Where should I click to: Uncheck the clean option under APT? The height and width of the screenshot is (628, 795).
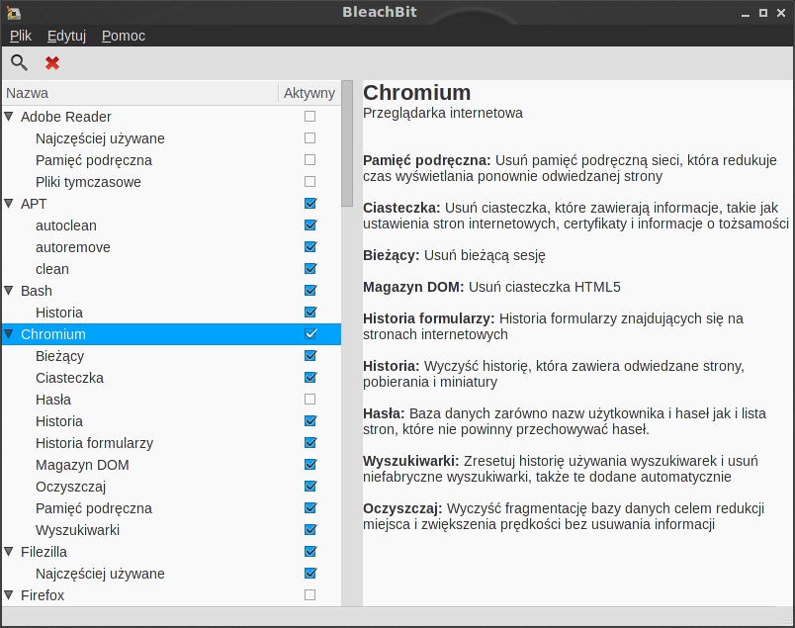pos(309,269)
